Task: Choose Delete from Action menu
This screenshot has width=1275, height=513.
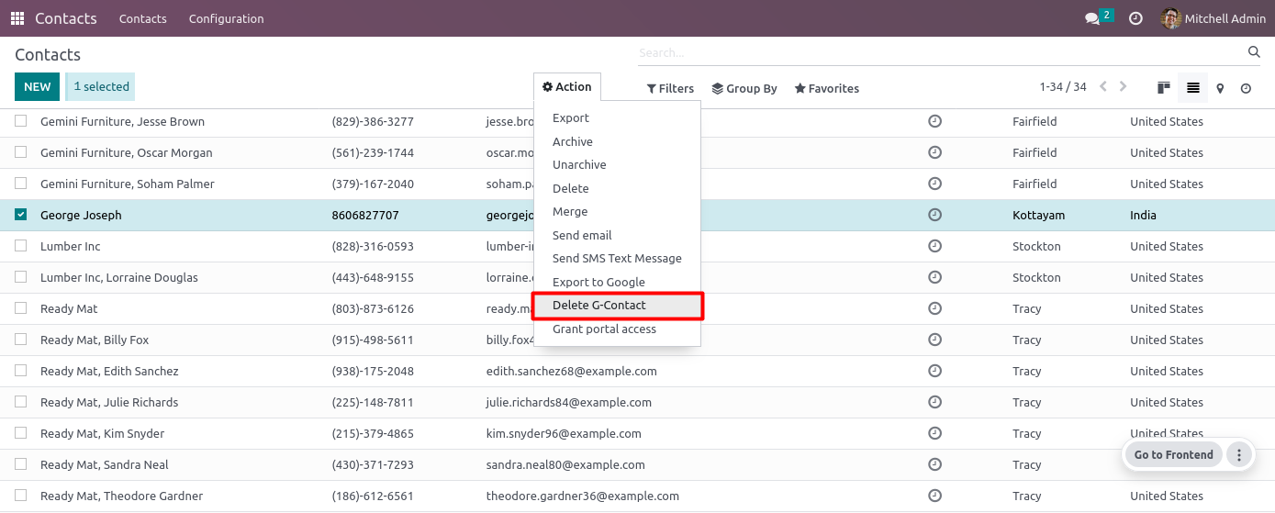Action: pos(617,189)
